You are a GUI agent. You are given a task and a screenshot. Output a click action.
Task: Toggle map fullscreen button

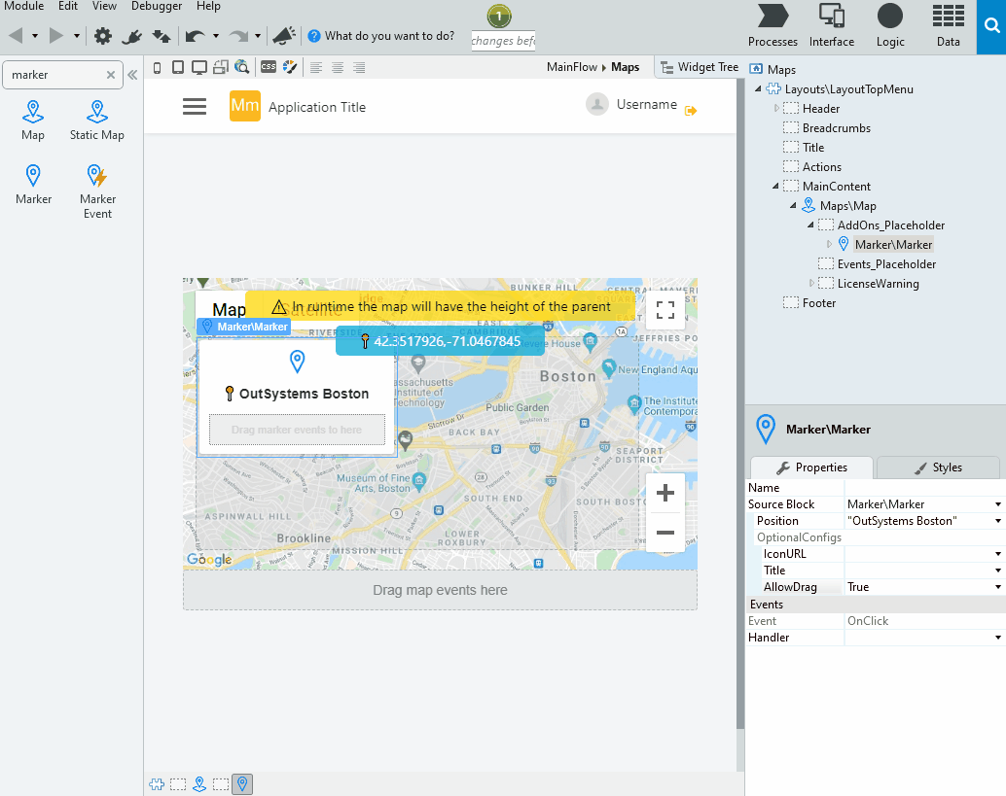tap(665, 310)
